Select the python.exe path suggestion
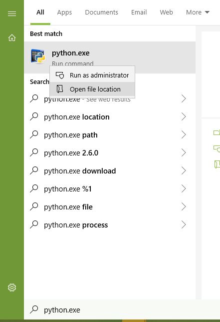220x322 pixels. click(110, 134)
